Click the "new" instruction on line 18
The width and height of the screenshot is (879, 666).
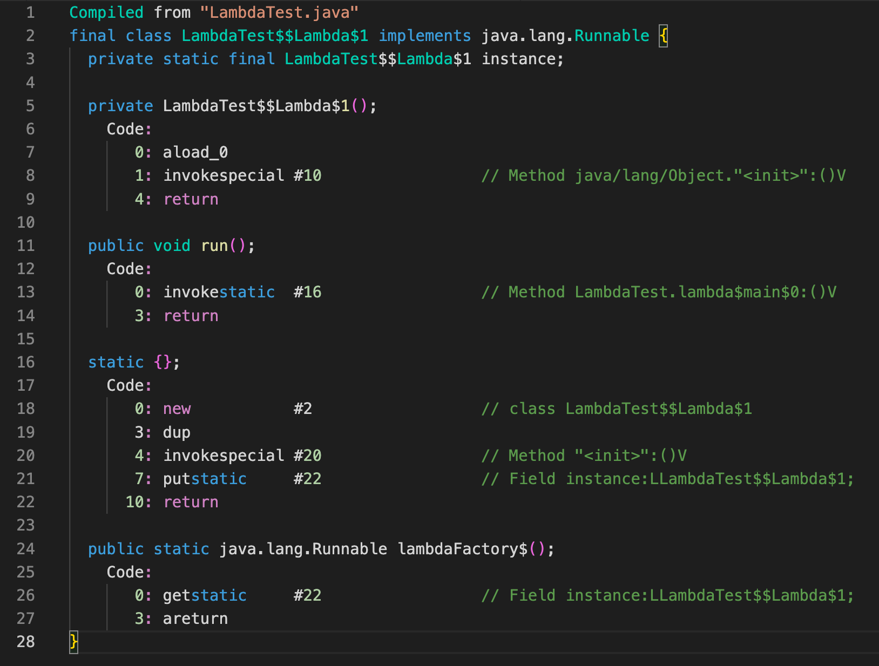click(x=177, y=409)
